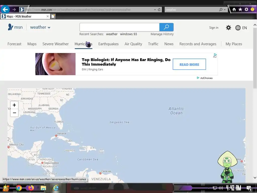Launch Firefox from taskbar
Viewport: 257px width, 193px height.
[x=31, y=188]
